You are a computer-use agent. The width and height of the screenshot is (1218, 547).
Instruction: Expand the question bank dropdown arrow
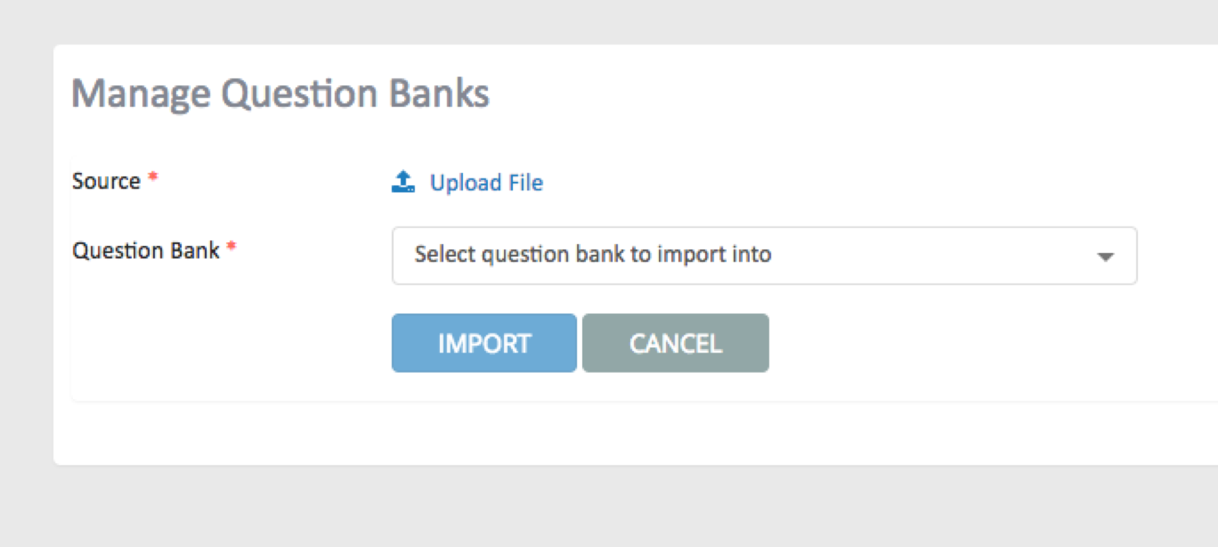tap(1106, 257)
